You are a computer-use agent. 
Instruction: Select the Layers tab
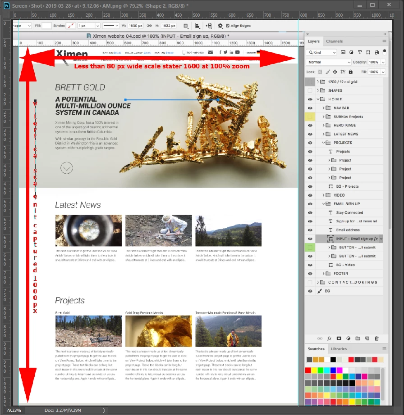tap(314, 41)
